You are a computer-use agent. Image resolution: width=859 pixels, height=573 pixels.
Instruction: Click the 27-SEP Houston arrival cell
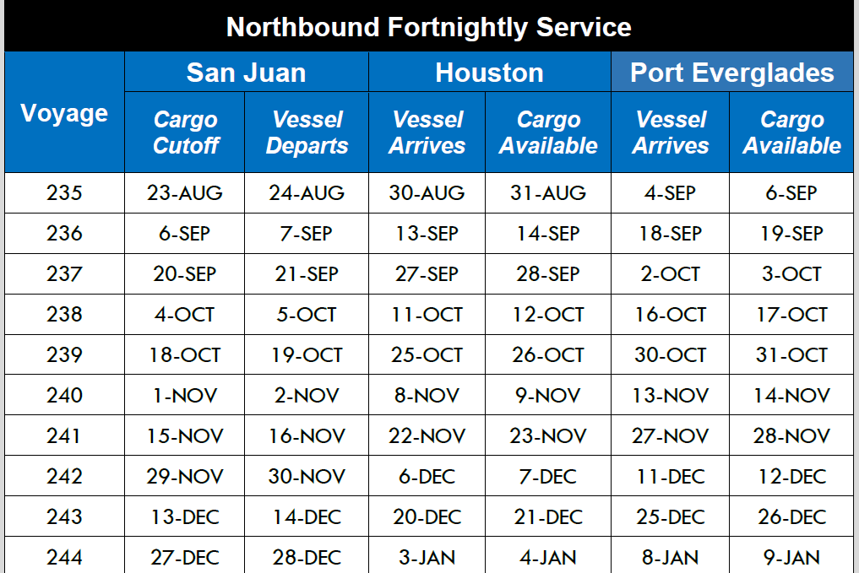click(x=427, y=274)
